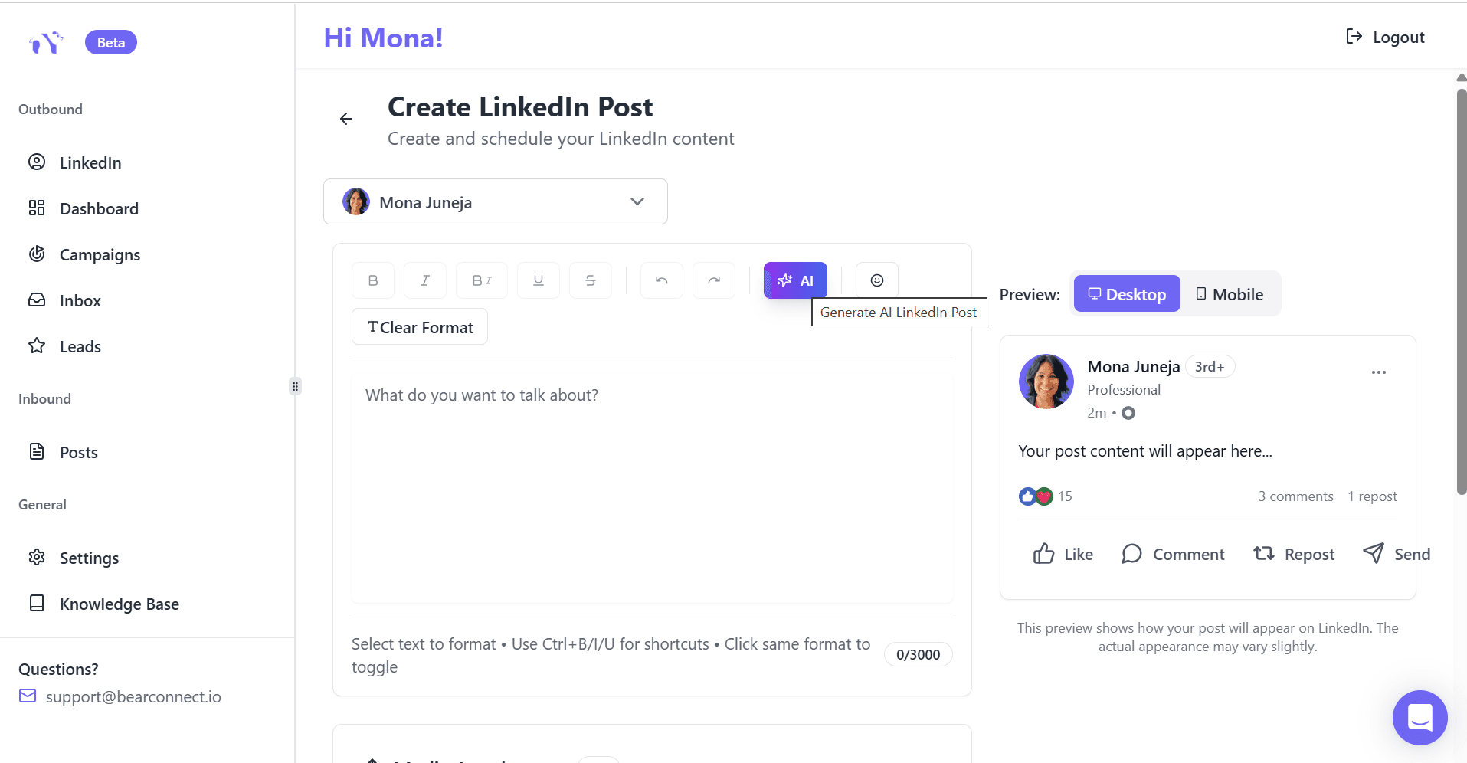Like the post in the preview
1467x763 pixels.
(1062, 553)
